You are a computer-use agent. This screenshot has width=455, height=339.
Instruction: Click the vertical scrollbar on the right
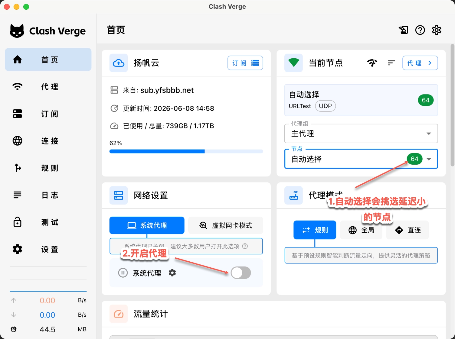[x=453, y=105]
